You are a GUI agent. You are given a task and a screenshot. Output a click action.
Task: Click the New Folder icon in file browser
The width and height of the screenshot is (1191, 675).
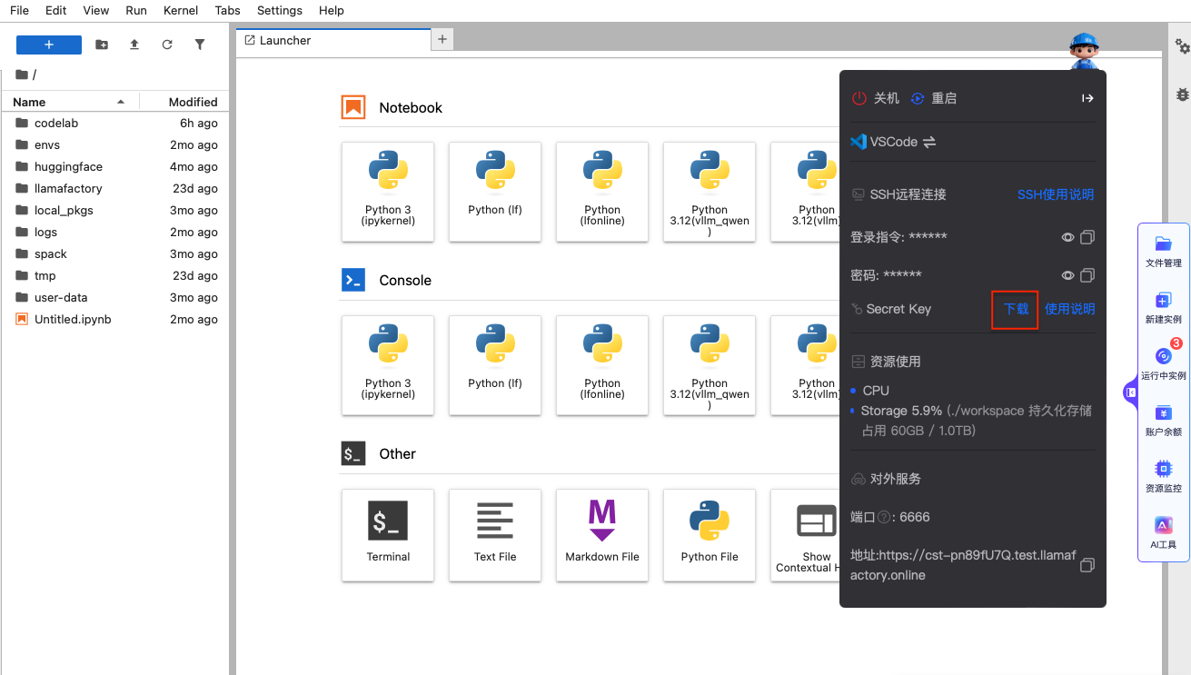coord(102,45)
